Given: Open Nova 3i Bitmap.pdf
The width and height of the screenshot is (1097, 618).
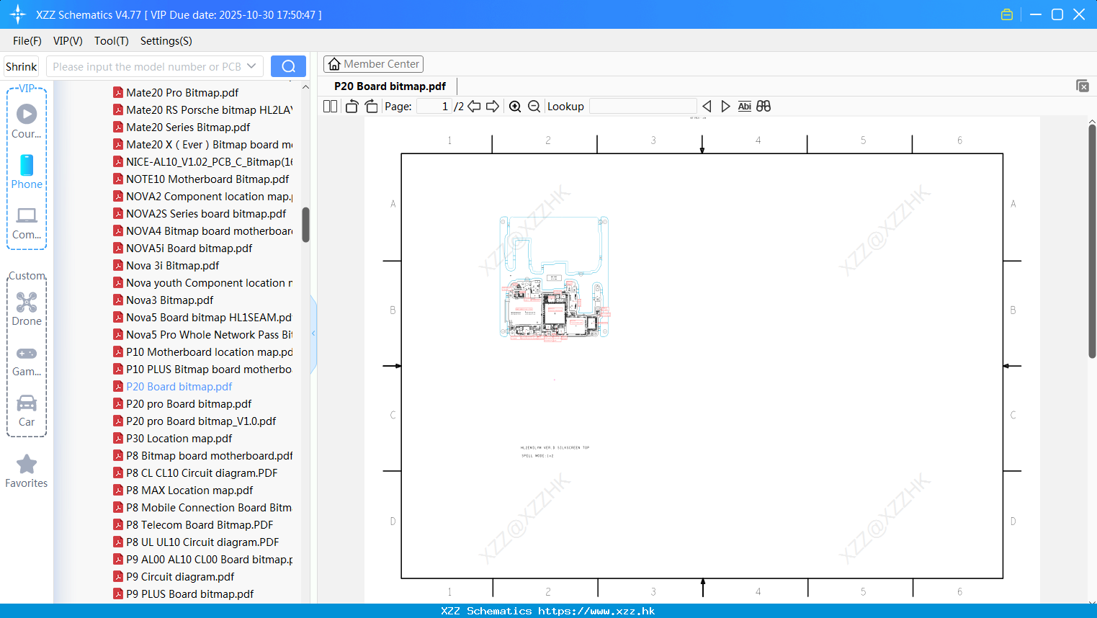Looking at the screenshot, I should [166, 265].
